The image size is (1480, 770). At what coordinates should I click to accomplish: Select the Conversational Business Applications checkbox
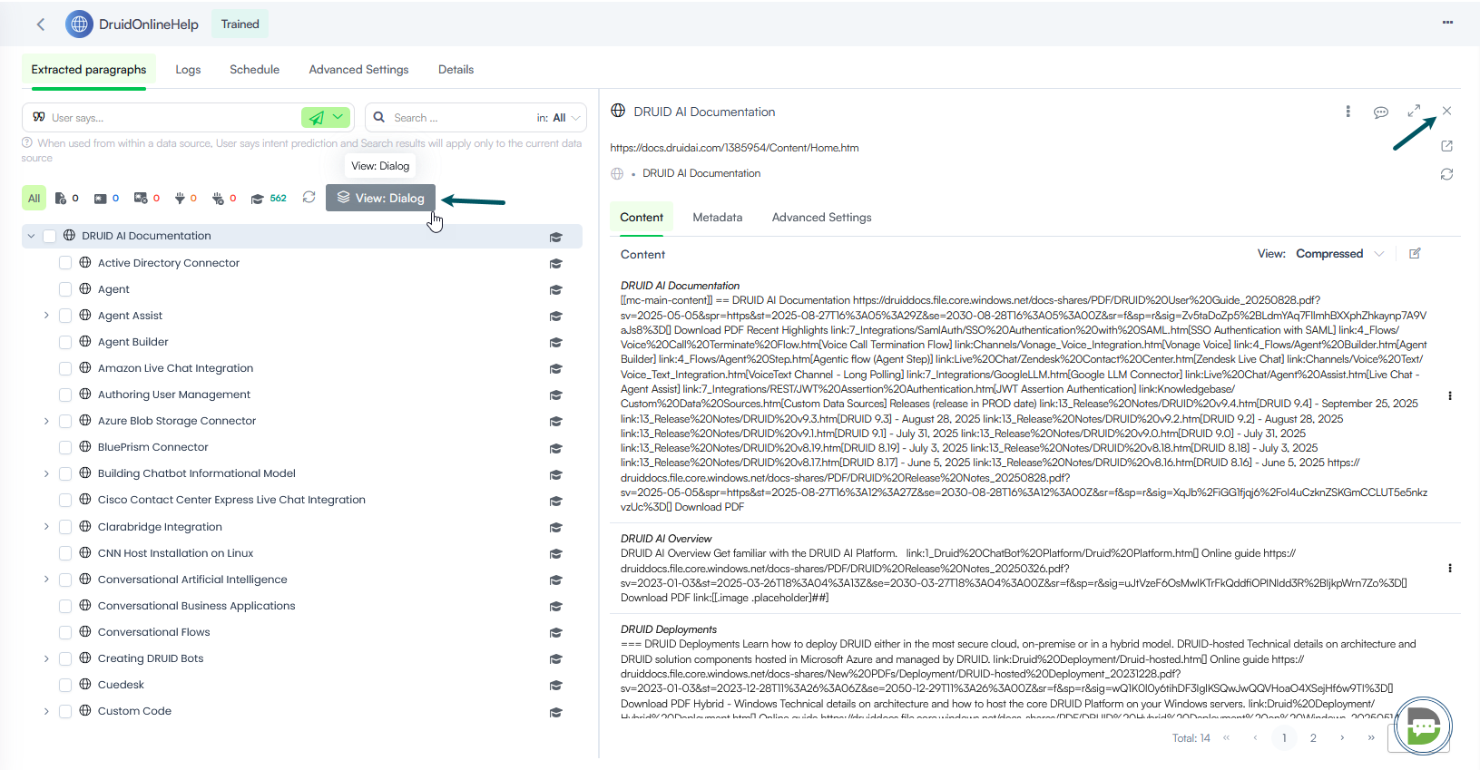pyautogui.click(x=65, y=606)
